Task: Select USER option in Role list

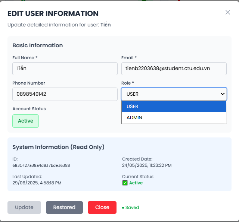Action: [x=174, y=107]
